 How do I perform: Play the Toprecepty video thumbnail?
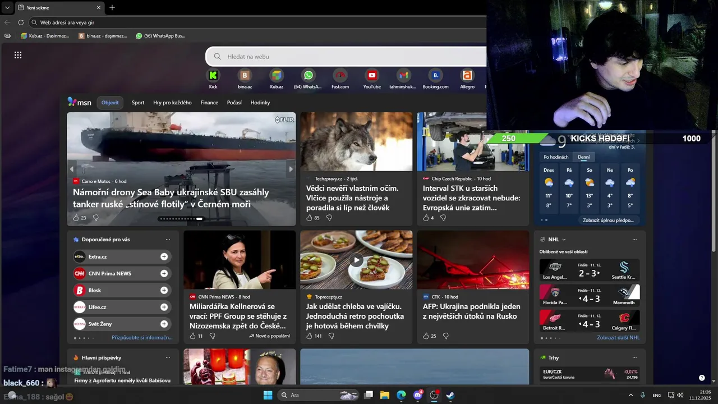click(356, 260)
